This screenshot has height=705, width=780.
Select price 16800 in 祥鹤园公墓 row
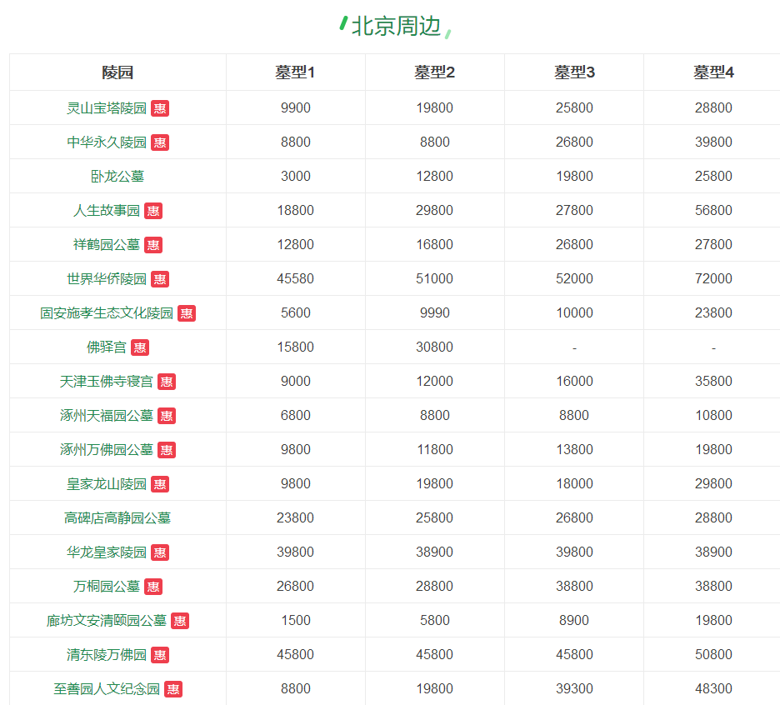435,245
